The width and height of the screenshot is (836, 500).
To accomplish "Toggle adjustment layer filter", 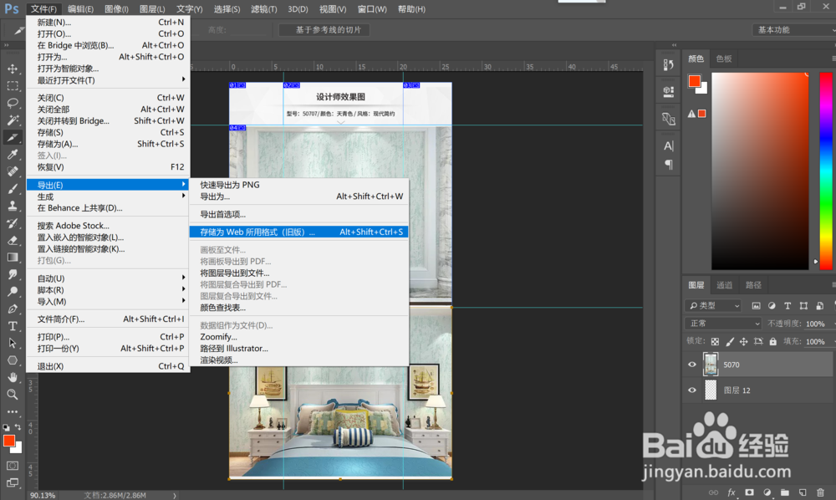I will point(772,305).
